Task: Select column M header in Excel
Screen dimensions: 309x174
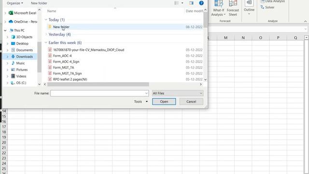Action: pos(225,38)
